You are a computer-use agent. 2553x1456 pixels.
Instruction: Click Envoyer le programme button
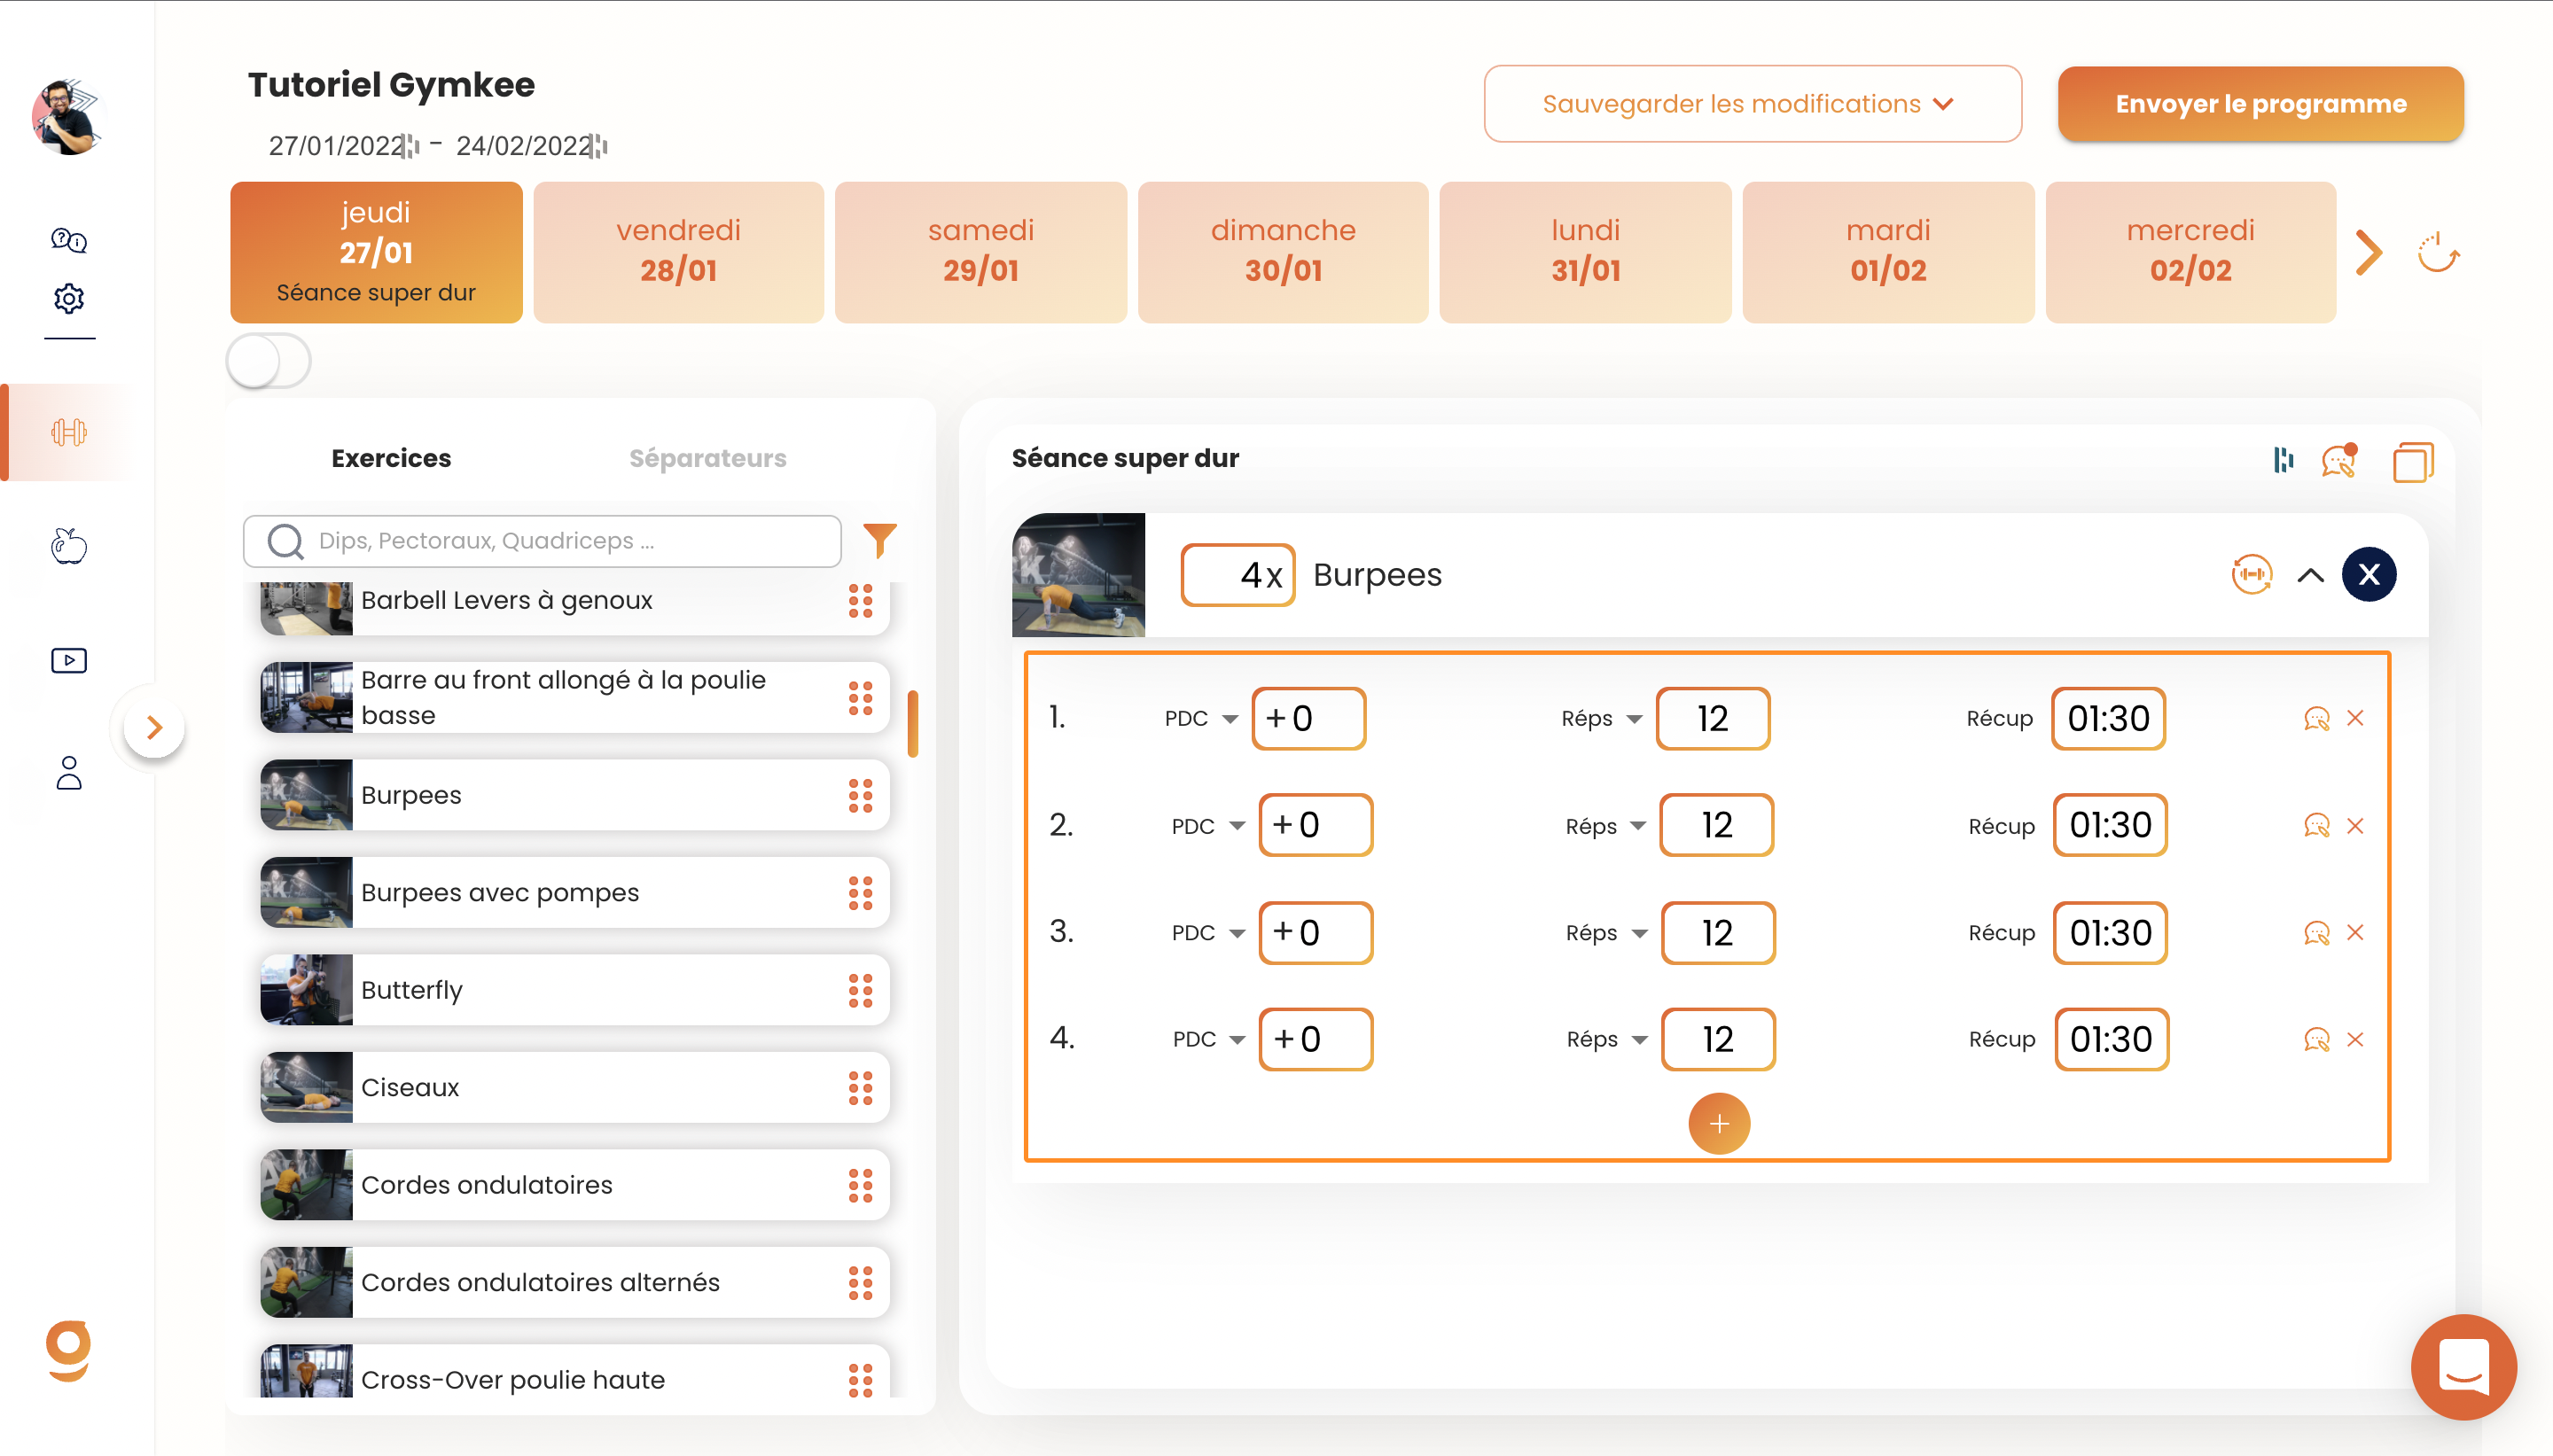(2260, 104)
